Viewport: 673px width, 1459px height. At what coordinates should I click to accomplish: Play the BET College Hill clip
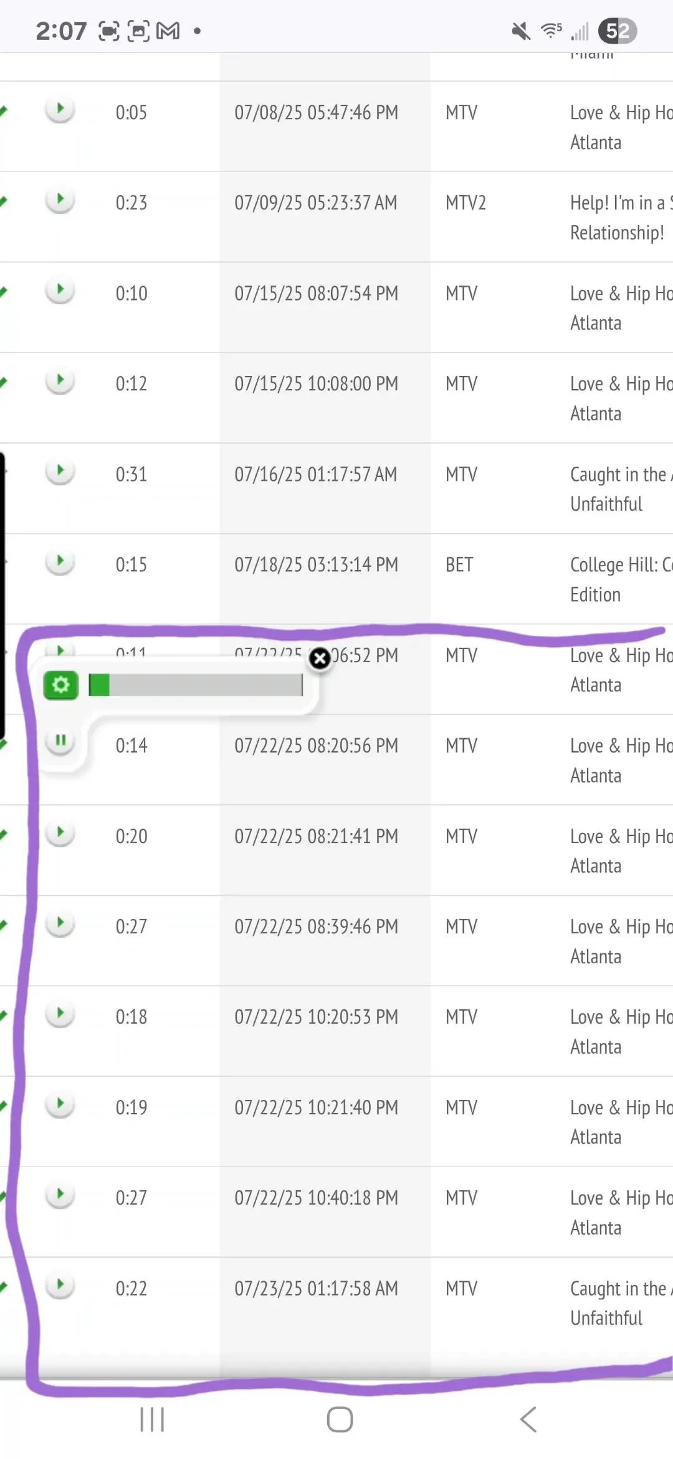click(60, 562)
